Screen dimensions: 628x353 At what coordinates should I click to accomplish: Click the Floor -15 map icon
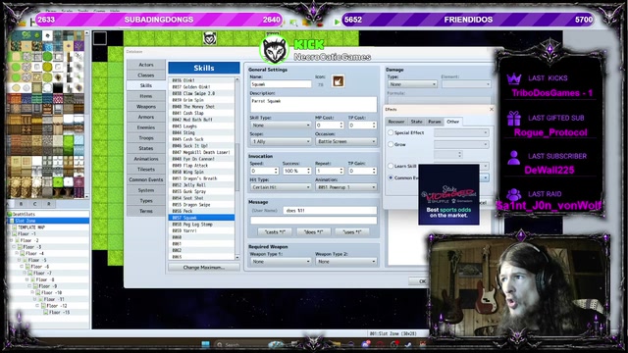(46, 312)
